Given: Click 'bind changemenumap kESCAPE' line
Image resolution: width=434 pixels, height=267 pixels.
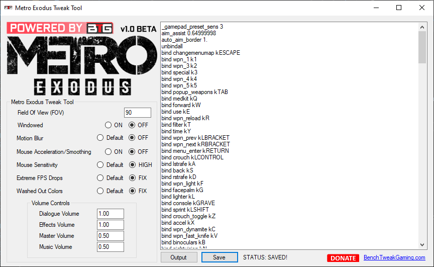Looking at the screenshot, I should [200, 53].
